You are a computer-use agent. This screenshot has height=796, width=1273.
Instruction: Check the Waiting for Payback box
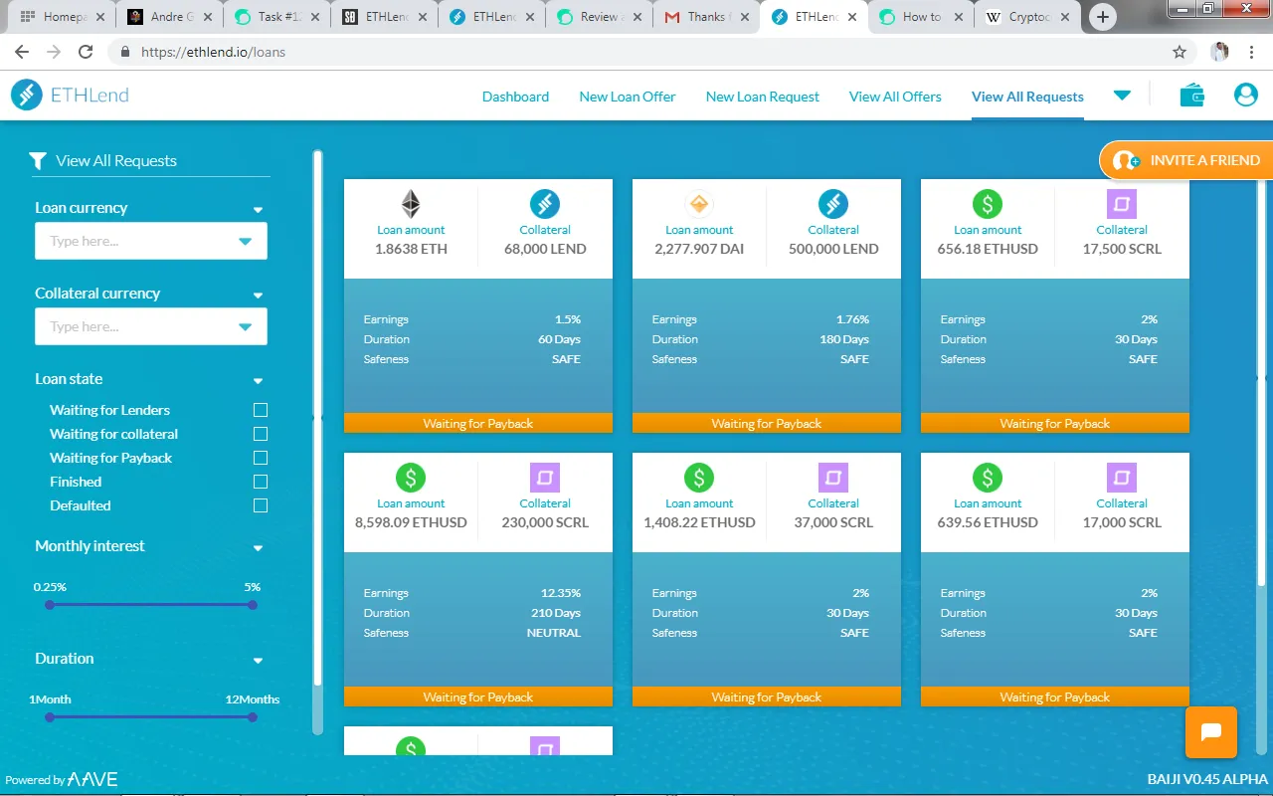(x=261, y=458)
